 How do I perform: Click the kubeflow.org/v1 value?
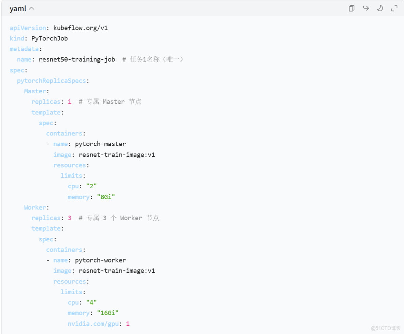tap(81, 28)
